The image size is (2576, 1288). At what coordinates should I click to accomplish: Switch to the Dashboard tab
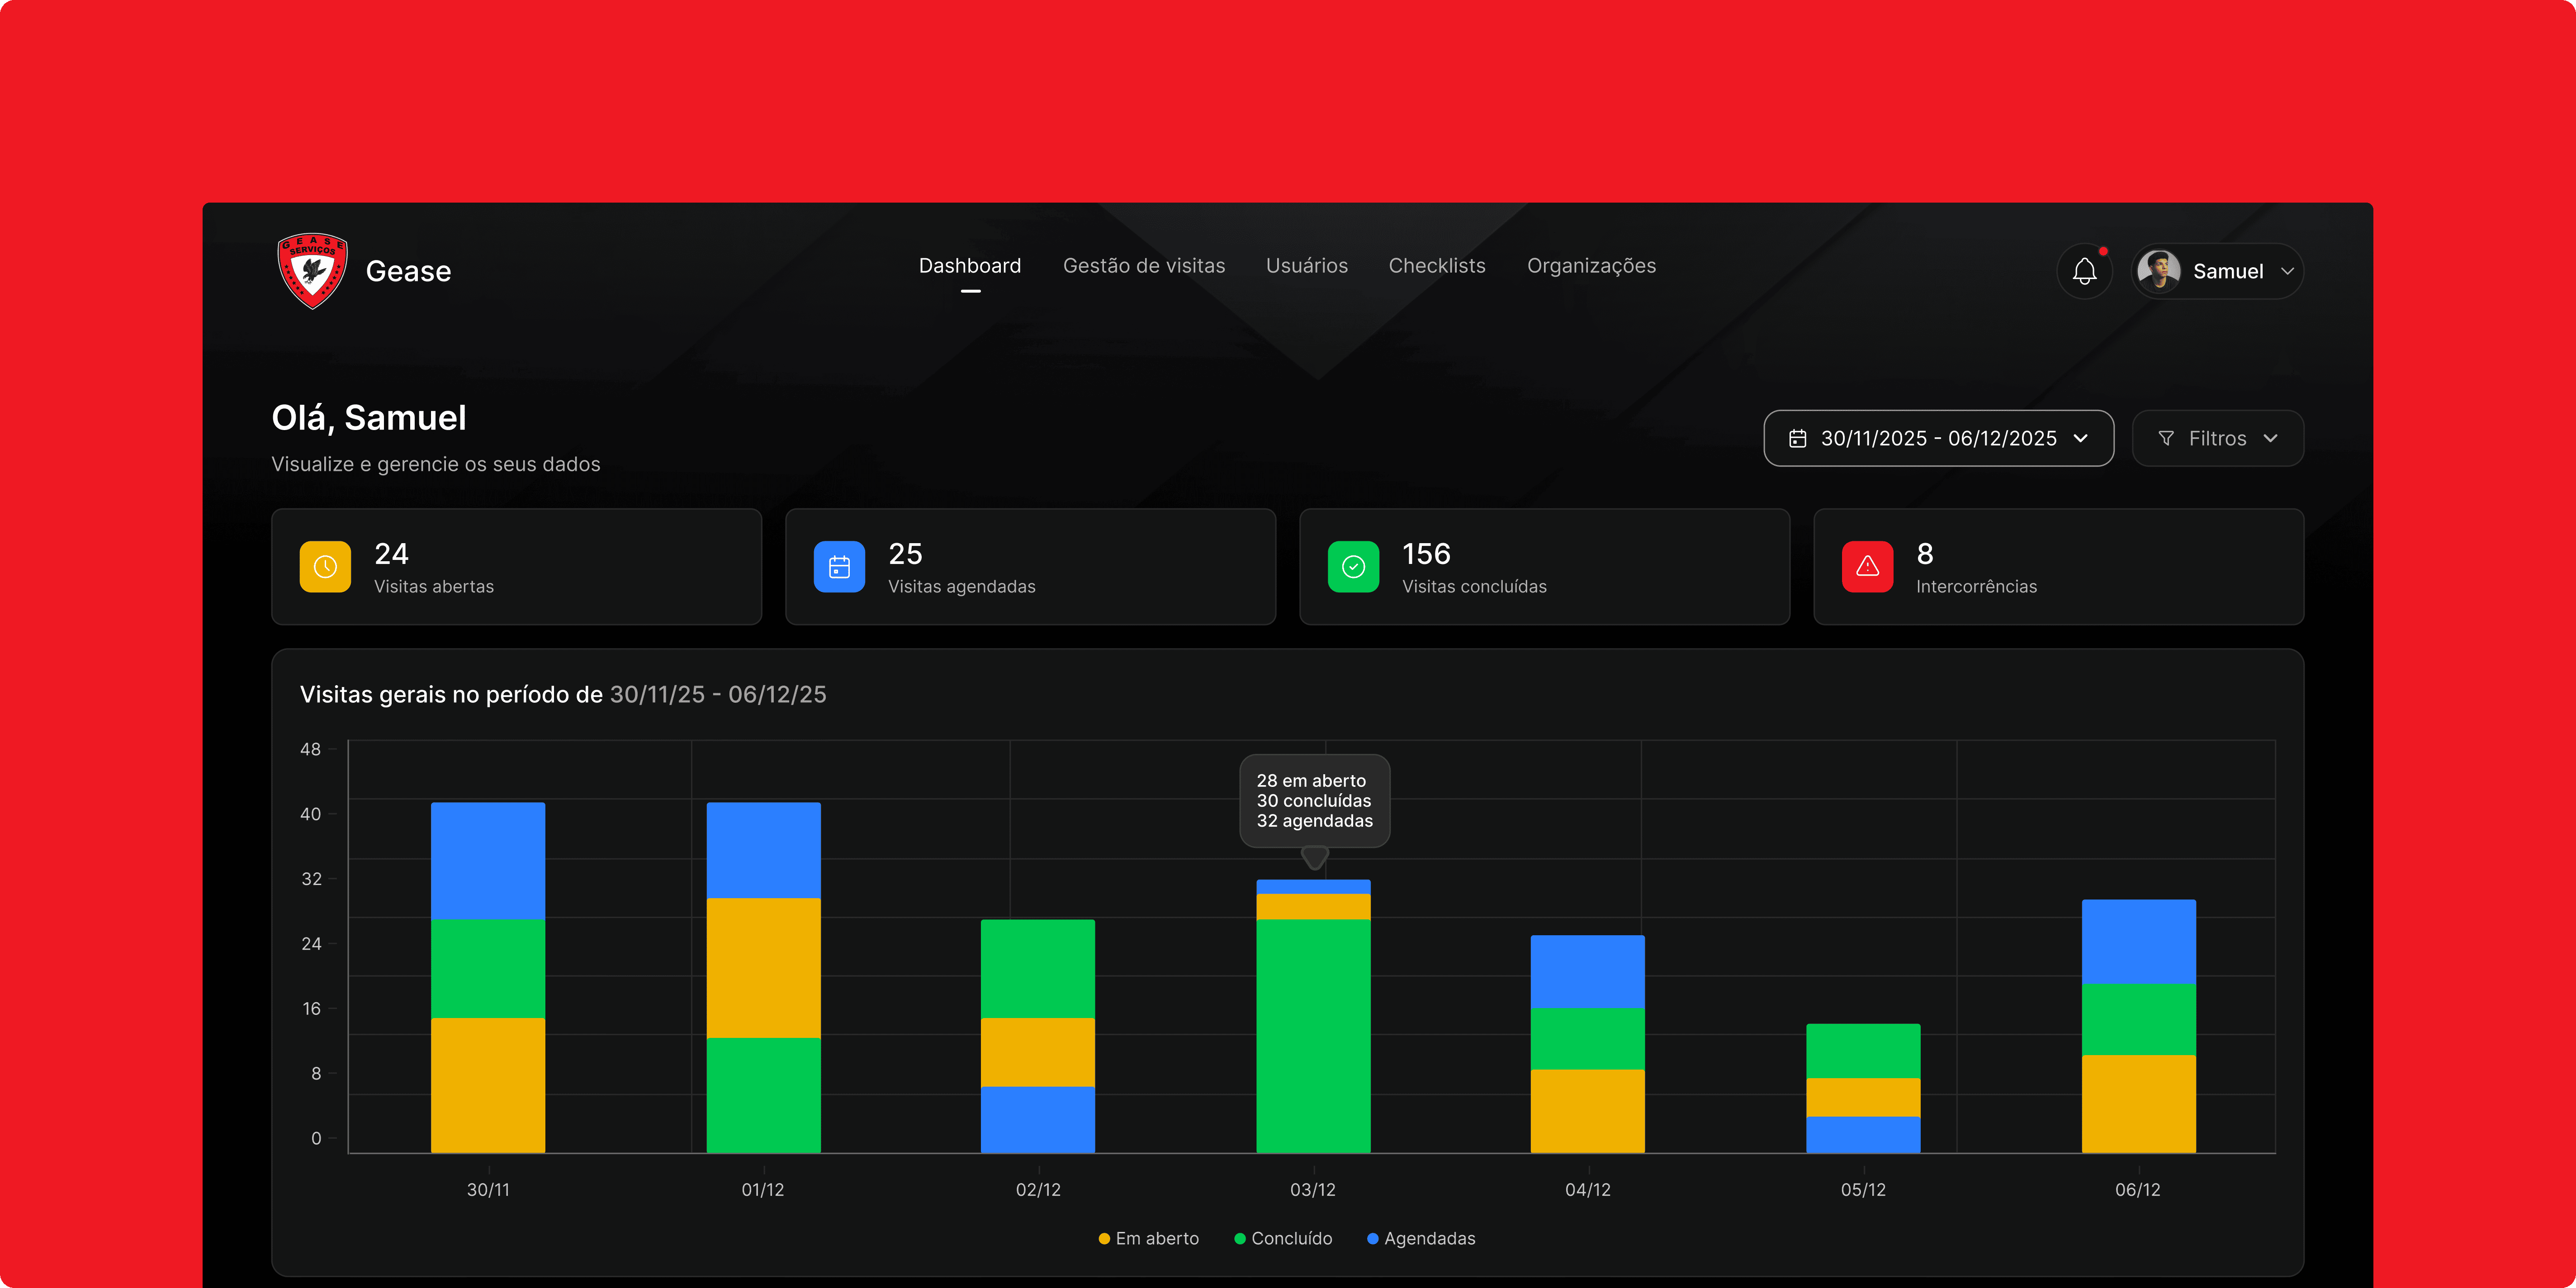coord(970,266)
